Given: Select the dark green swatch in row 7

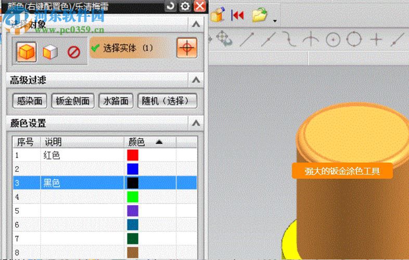Looking at the screenshot, I should click(133, 239).
